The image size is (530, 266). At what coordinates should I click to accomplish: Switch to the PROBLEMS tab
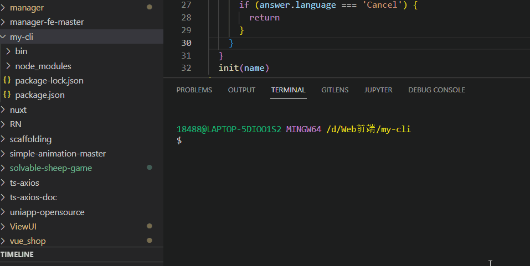click(194, 90)
